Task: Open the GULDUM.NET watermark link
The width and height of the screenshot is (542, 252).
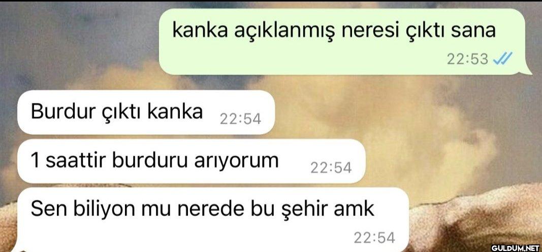Action: 516,247
